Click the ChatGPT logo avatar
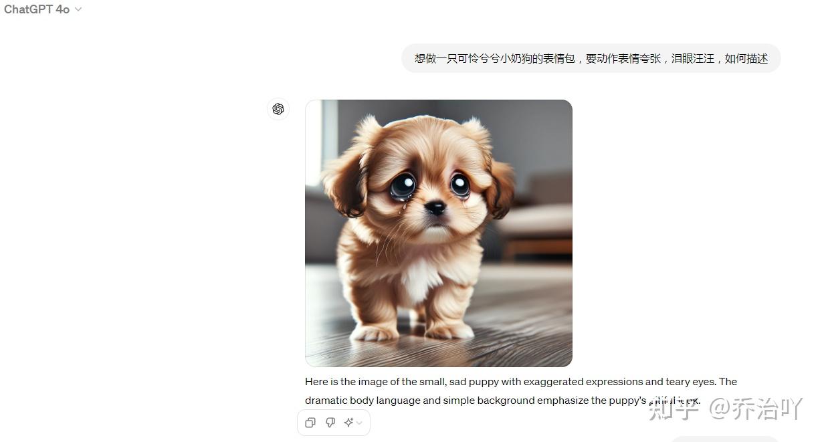Screen dimensions: 824x442 point(278,109)
